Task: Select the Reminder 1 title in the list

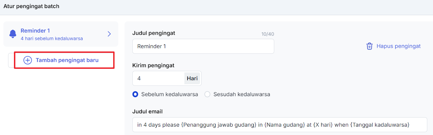Action: point(35,31)
